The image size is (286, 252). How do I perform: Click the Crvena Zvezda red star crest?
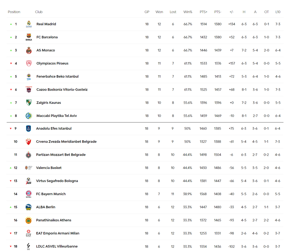click(x=28, y=142)
